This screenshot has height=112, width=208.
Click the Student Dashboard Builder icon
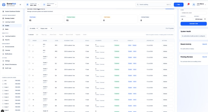click(x=3, y=12)
